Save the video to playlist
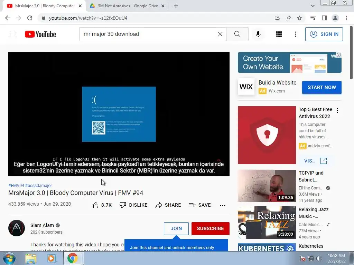The image size is (354, 265). tap(199, 205)
